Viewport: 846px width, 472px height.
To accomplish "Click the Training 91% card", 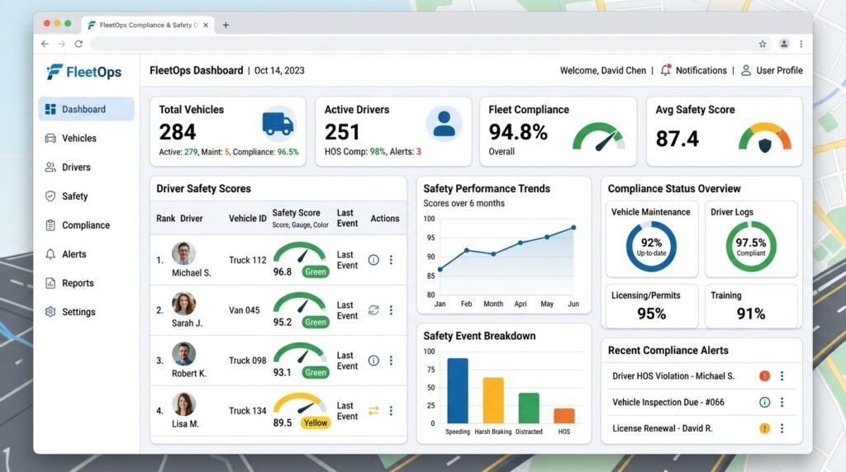I will point(750,306).
